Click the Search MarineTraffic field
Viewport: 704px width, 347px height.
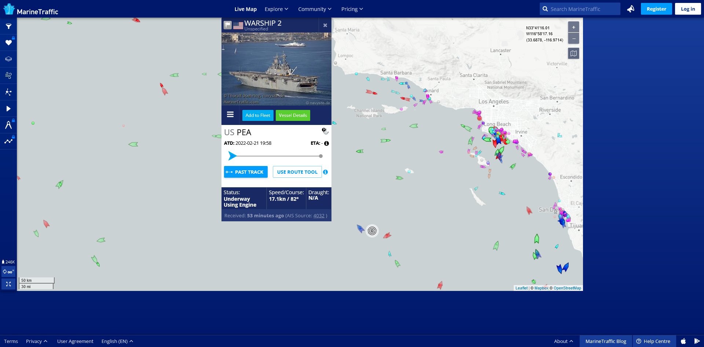(580, 9)
